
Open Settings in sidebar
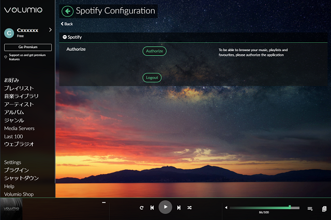(x=12, y=162)
